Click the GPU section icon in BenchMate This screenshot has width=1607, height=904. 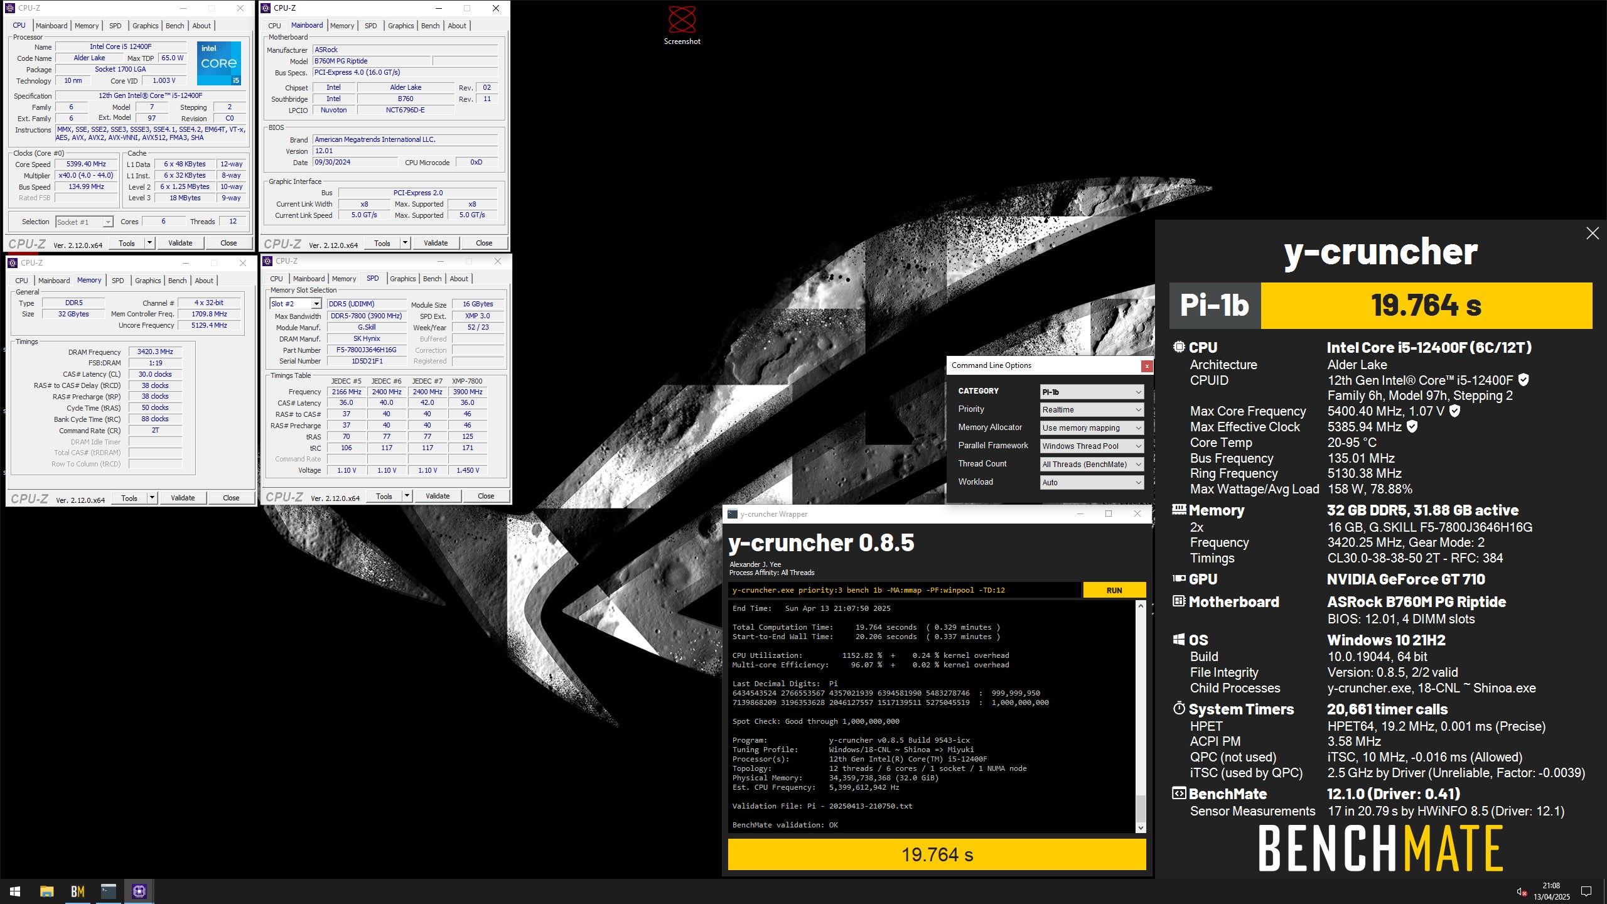[x=1179, y=579]
